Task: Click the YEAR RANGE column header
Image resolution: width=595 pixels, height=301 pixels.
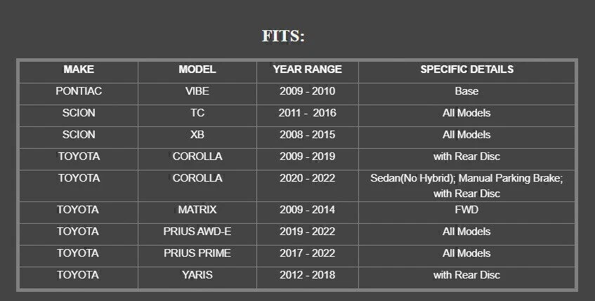Action: 308,69
